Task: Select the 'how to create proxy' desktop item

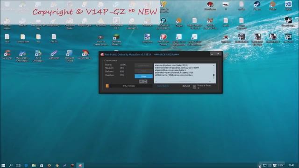Action: click(x=101, y=40)
